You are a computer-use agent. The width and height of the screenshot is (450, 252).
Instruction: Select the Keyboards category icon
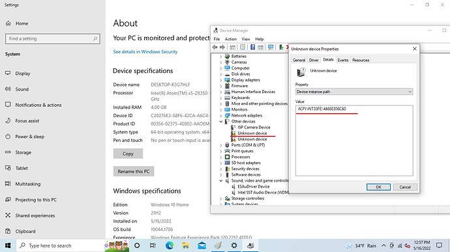[228, 98]
